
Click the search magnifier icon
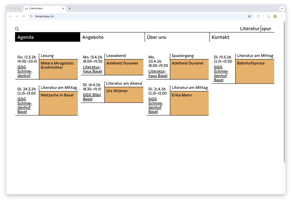pyautogui.click(x=17, y=29)
